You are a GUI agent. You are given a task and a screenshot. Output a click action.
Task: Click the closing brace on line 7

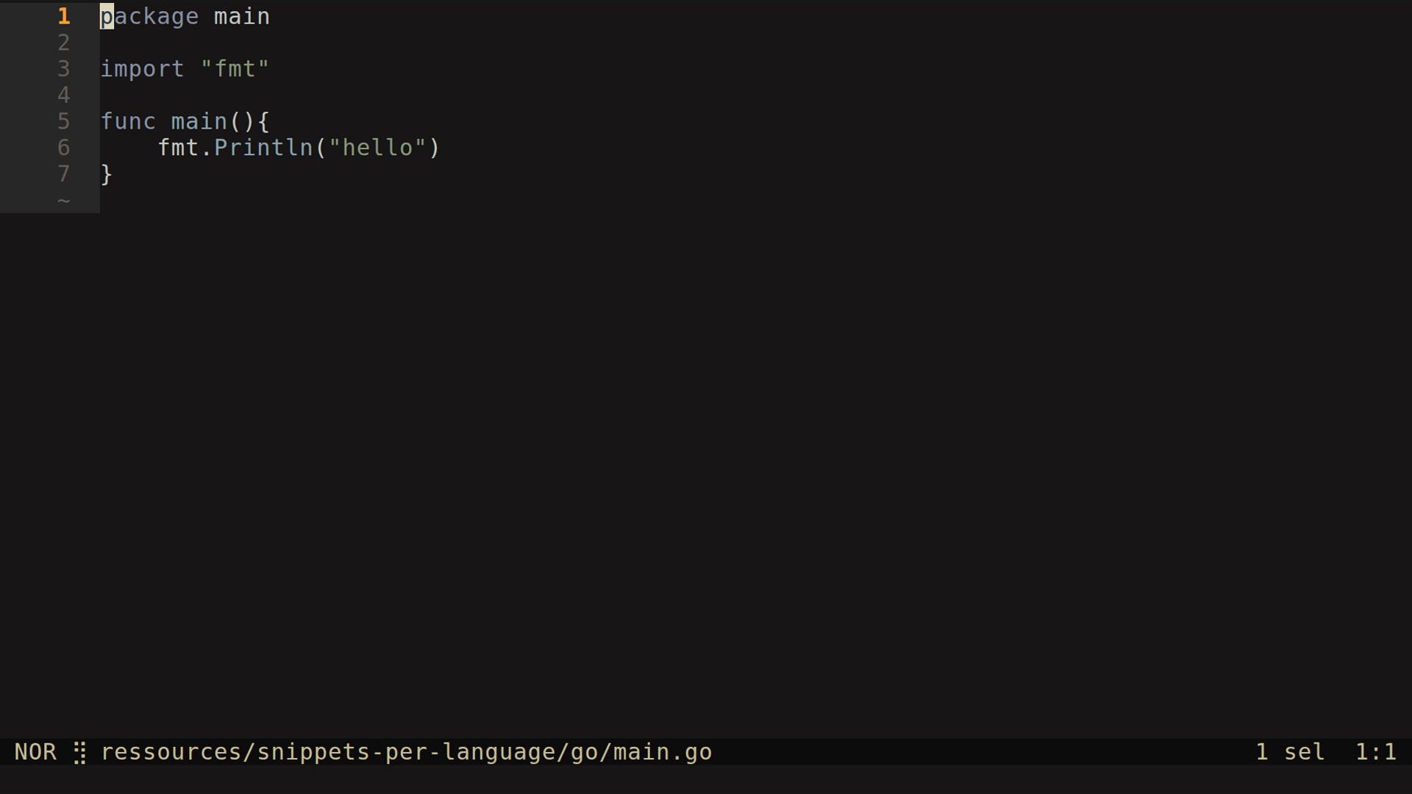107,174
